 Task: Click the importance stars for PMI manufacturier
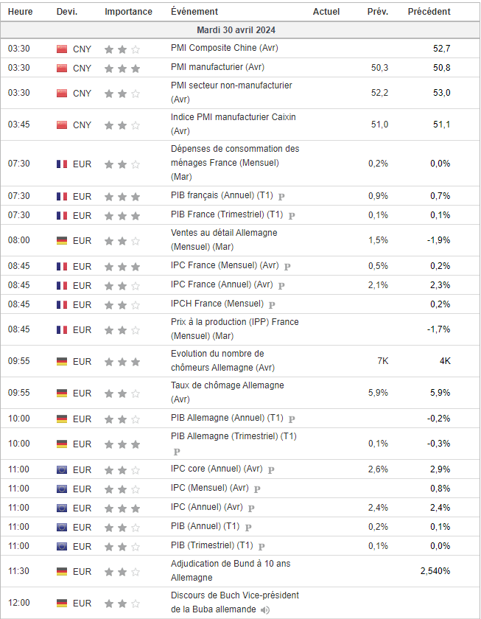pyautogui.click(x=122, y=69)
